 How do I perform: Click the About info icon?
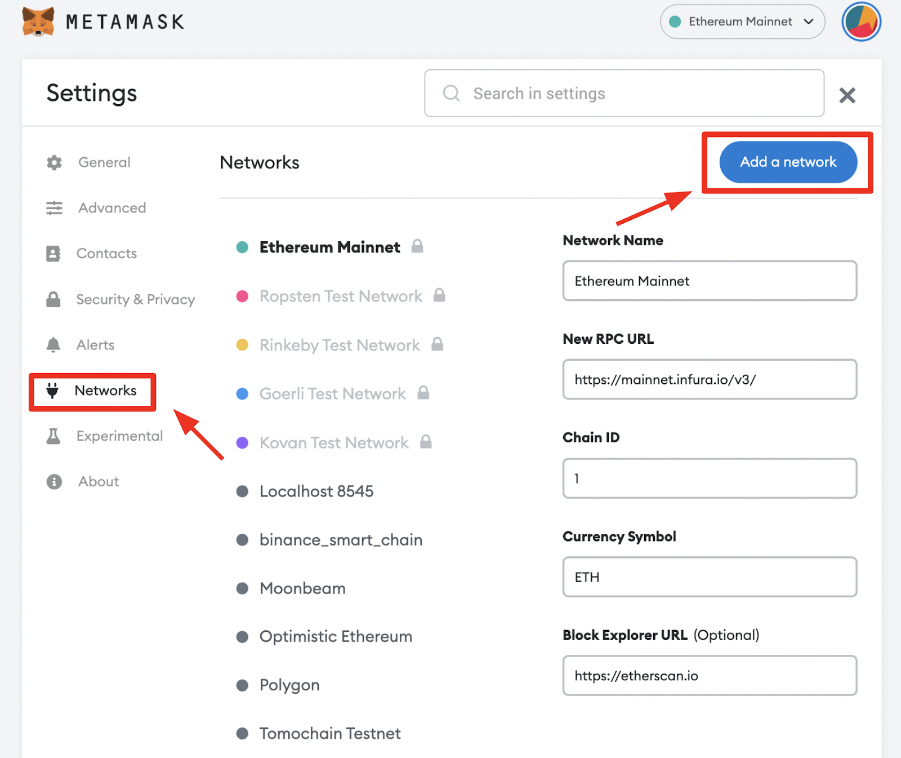point(54,481)
